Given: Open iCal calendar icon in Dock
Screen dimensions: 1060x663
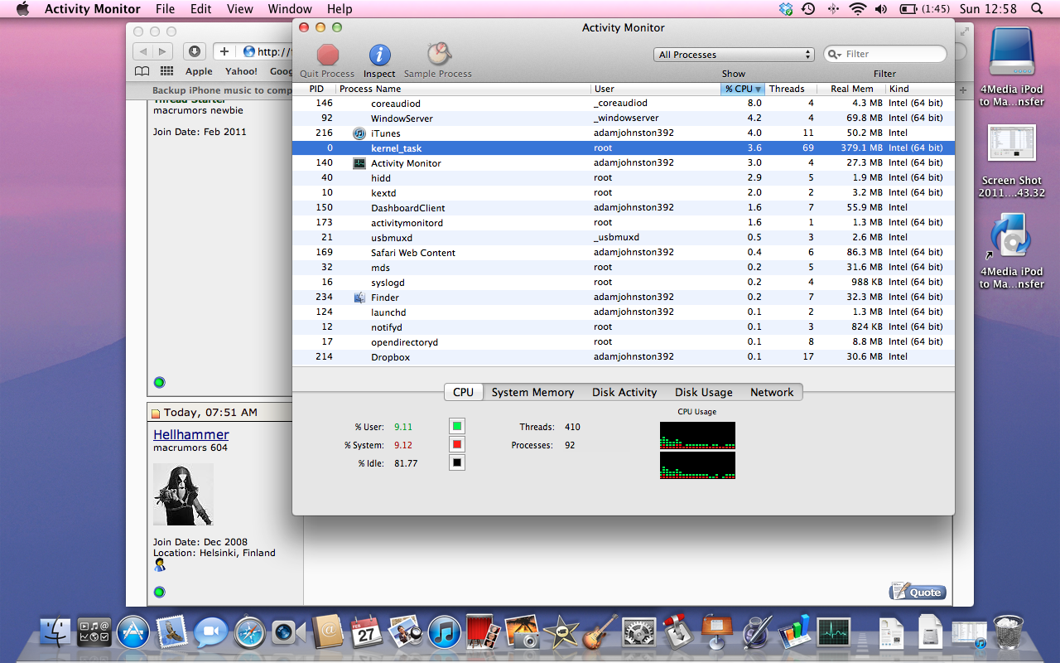Looking at the screenshot, I should click(366, 632).
